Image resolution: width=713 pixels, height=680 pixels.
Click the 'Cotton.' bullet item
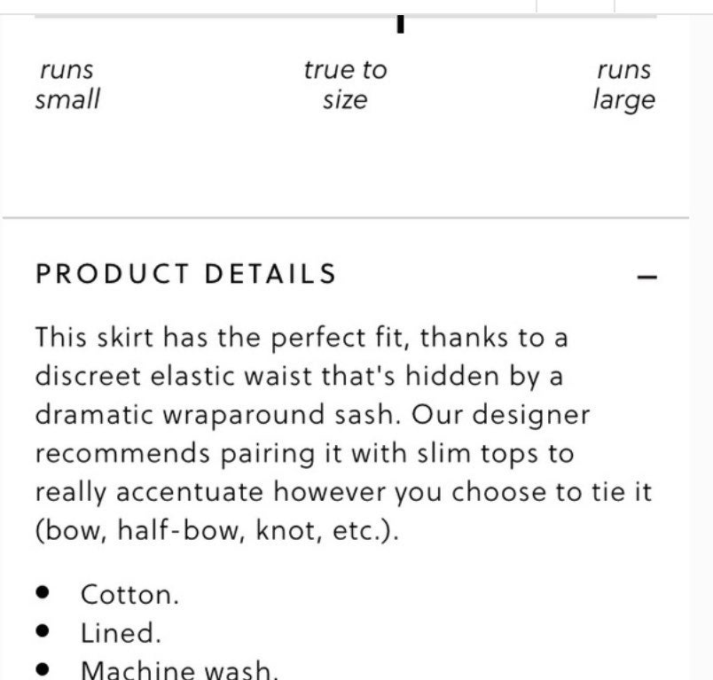pos(129,595)
